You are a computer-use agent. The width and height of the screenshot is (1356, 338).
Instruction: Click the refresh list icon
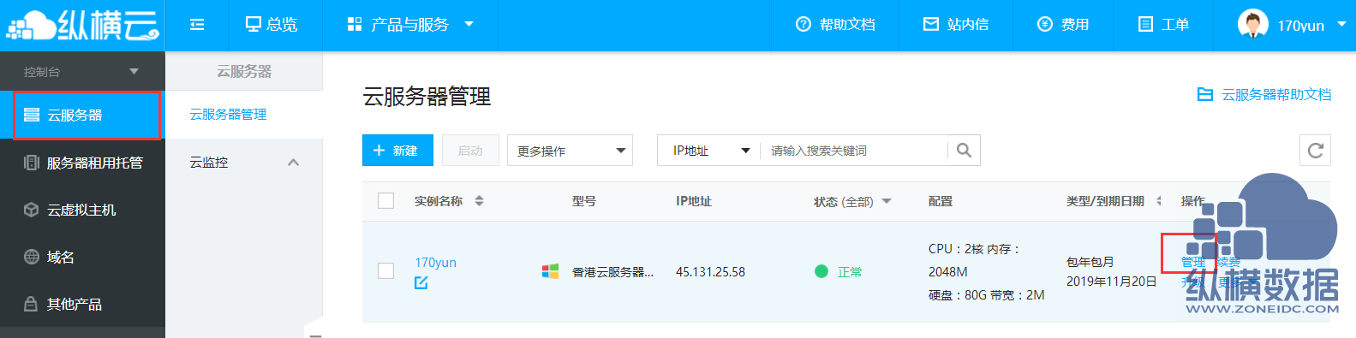[x=1316, y=151]
